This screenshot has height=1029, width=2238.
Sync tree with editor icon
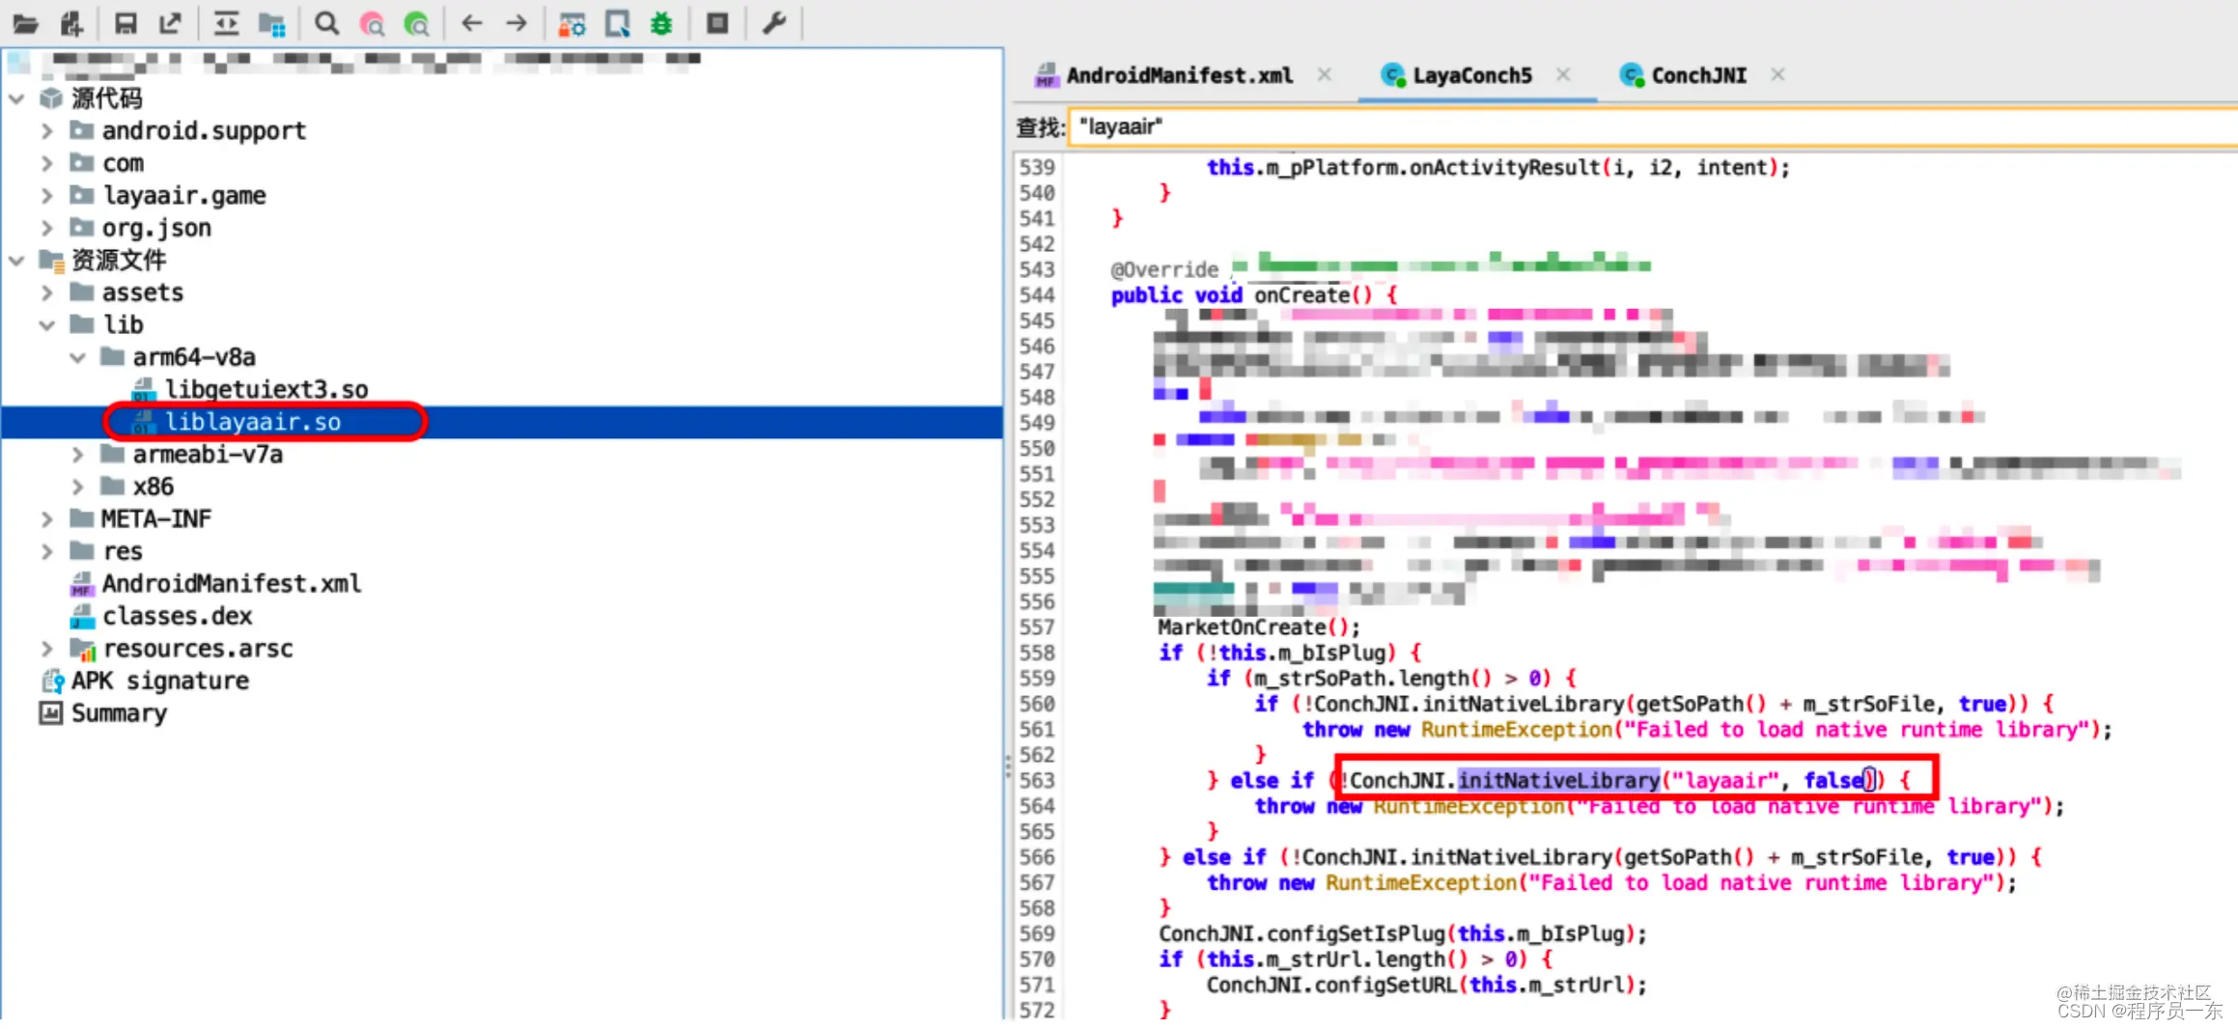[226, 23]
